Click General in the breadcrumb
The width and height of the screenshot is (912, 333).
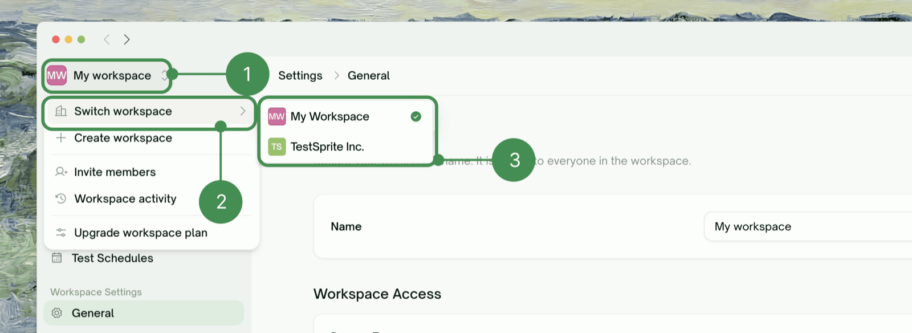369,76
